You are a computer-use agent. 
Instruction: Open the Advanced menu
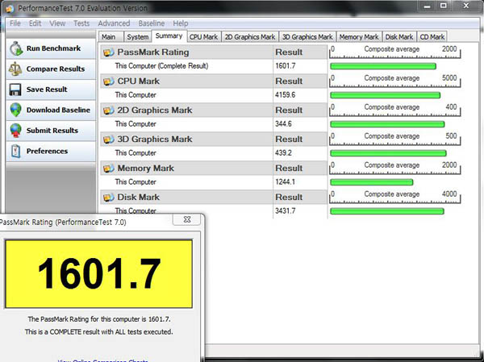coord(114,23)
